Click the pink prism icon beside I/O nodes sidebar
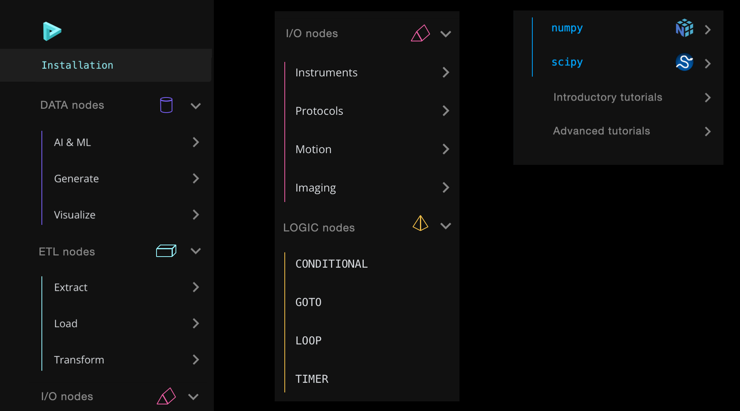The image size is (740, 411). 166,396
